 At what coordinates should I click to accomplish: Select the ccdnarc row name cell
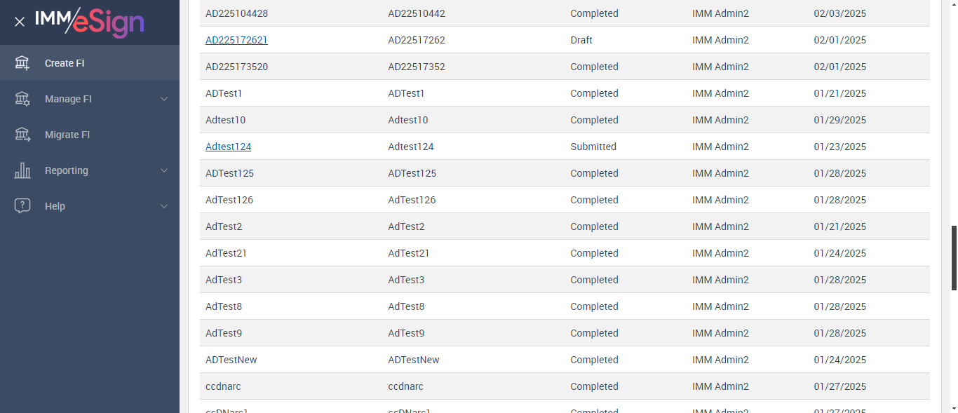[x=223, y=386]
